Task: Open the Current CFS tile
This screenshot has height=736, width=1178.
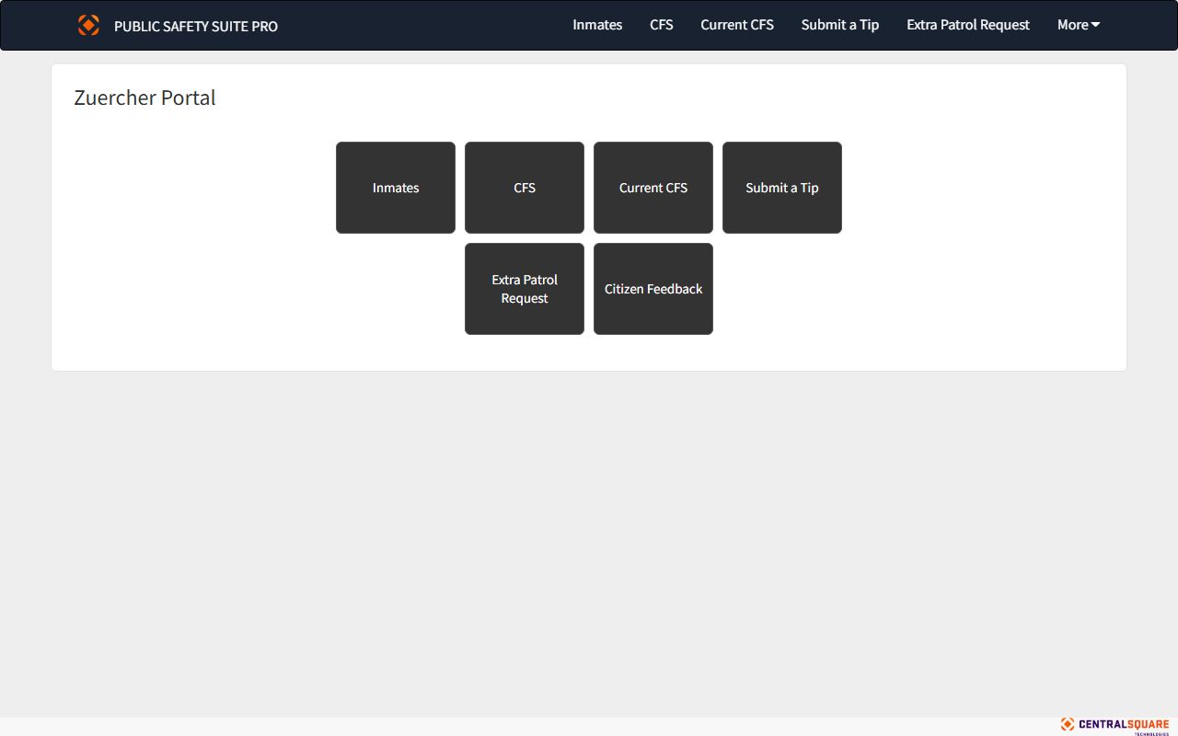Action: [653, 188]
